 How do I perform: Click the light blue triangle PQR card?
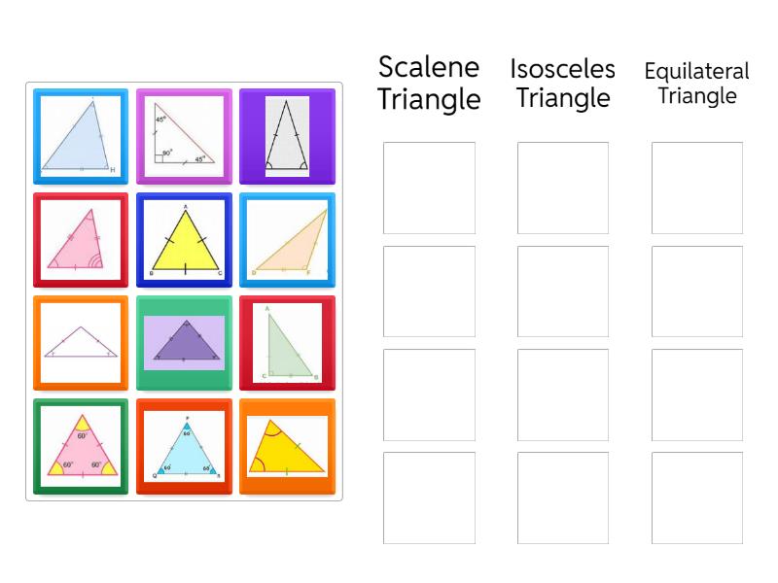tap(184, 446)
